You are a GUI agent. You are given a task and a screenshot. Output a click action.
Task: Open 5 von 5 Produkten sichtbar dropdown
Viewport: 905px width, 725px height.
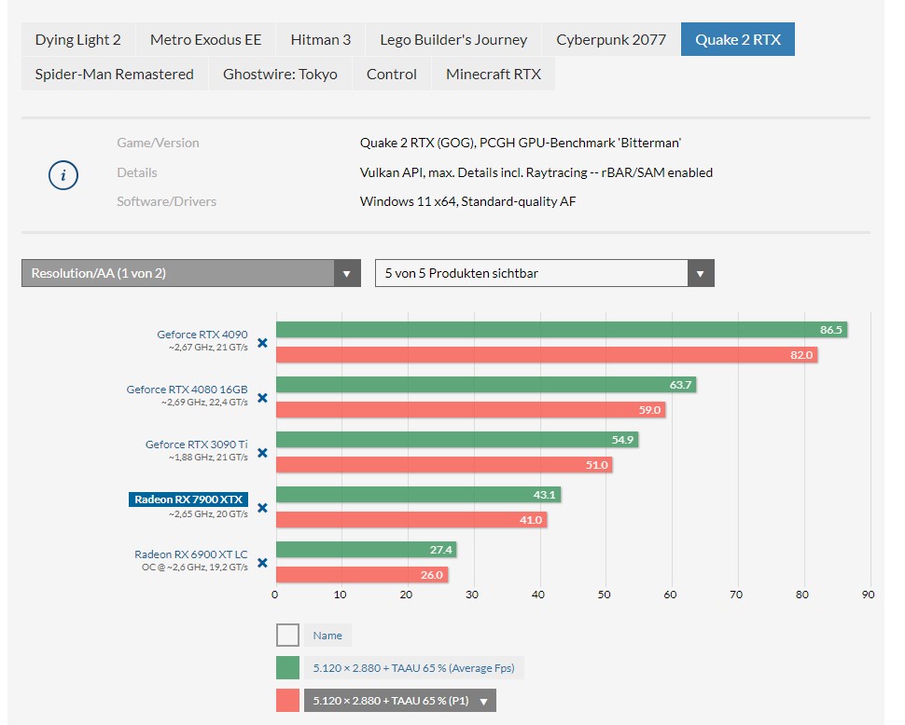544,273
